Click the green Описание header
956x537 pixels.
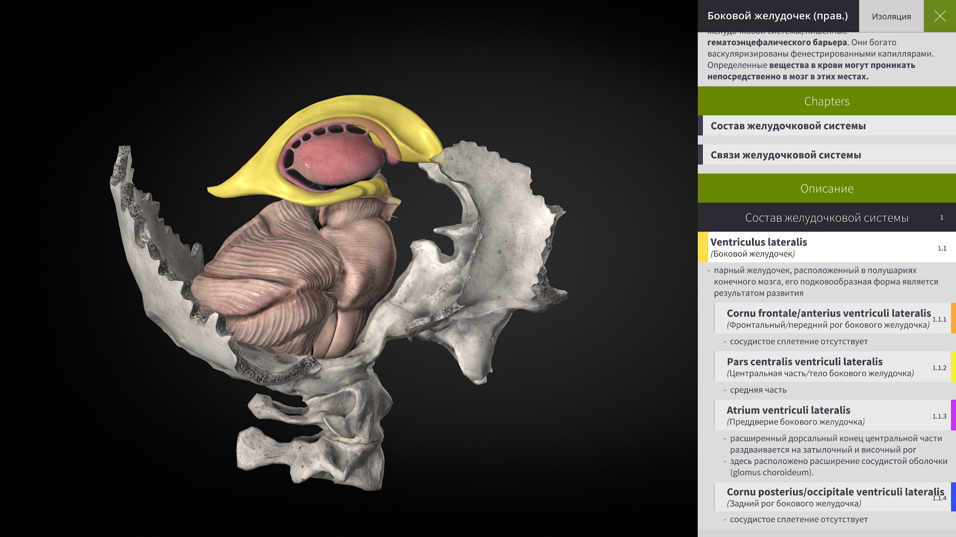tap(826, 188)
